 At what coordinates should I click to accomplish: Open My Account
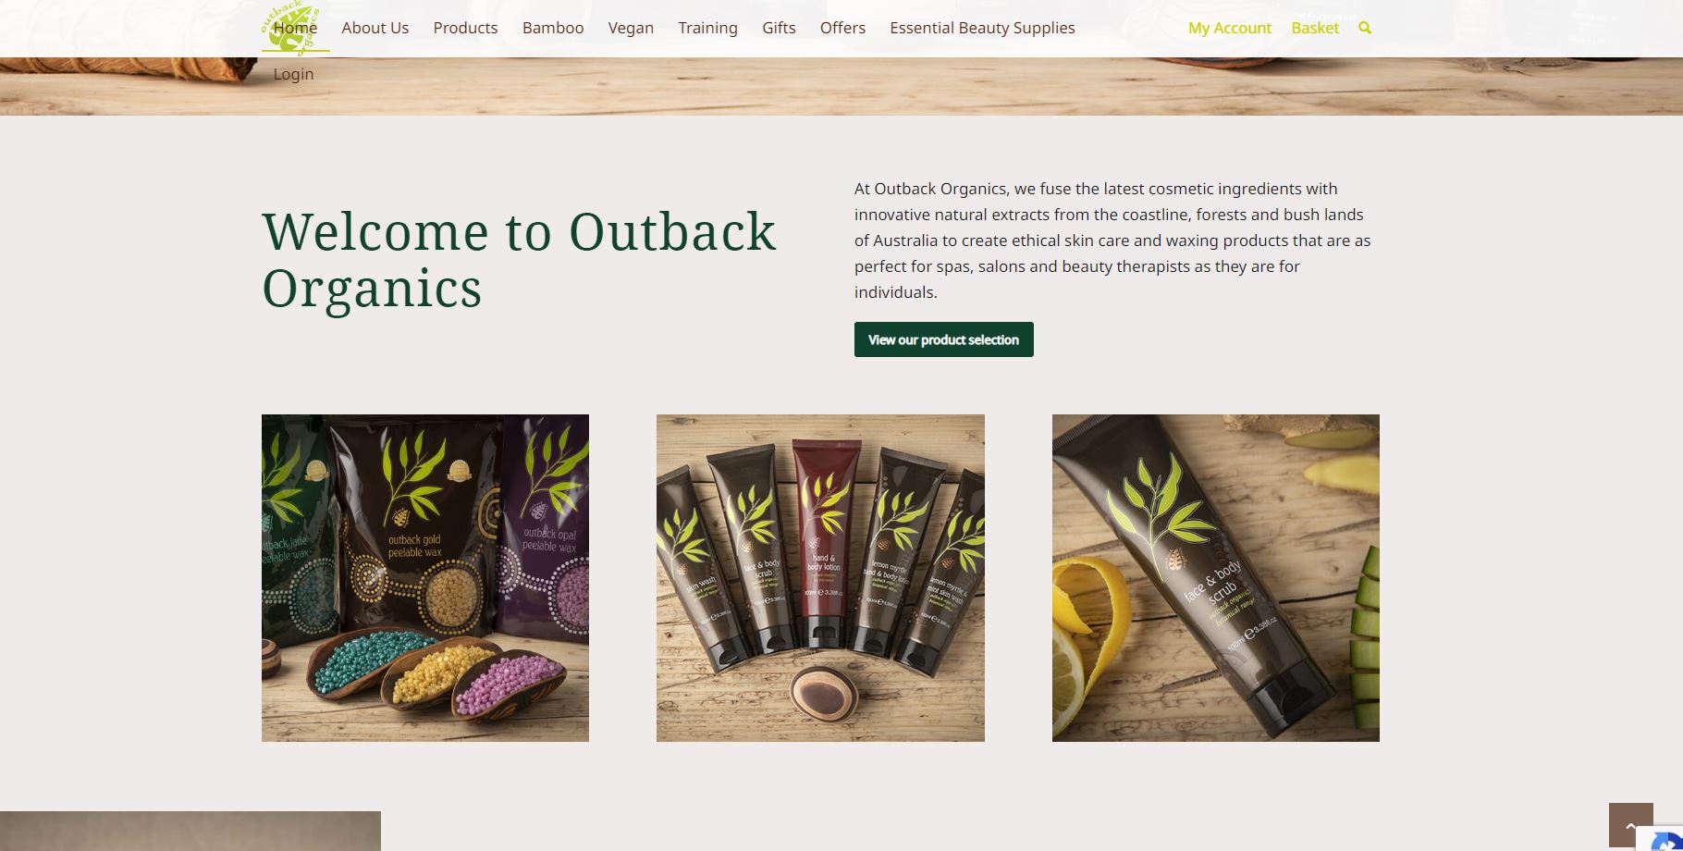tap(1229, 28)
